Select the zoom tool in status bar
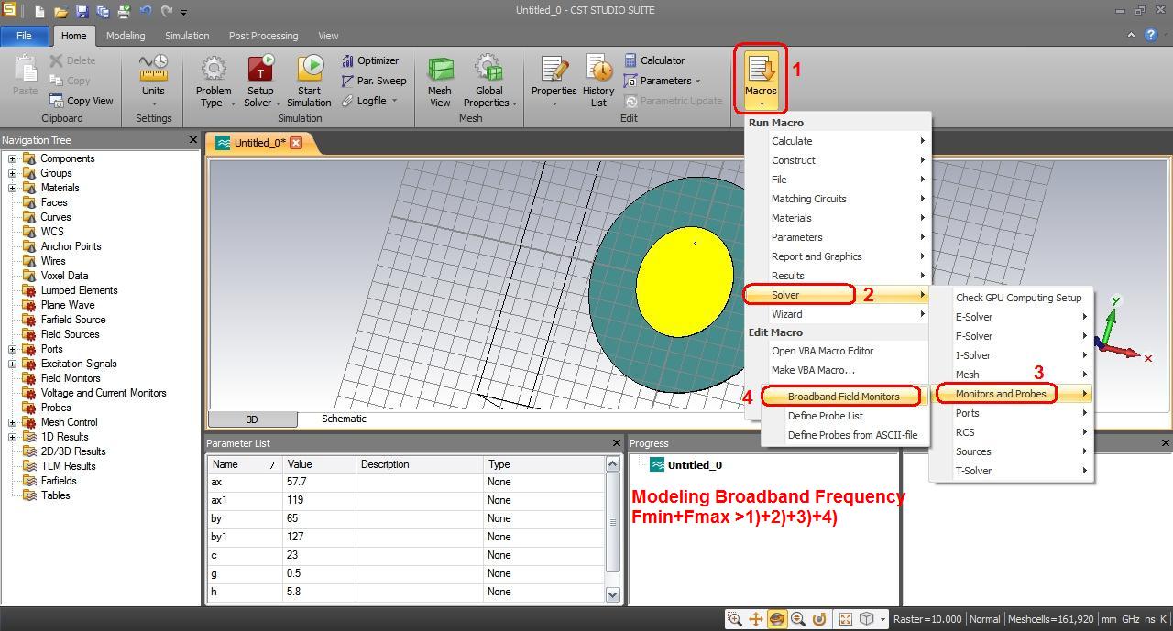1173x631 pixels. 735,619
